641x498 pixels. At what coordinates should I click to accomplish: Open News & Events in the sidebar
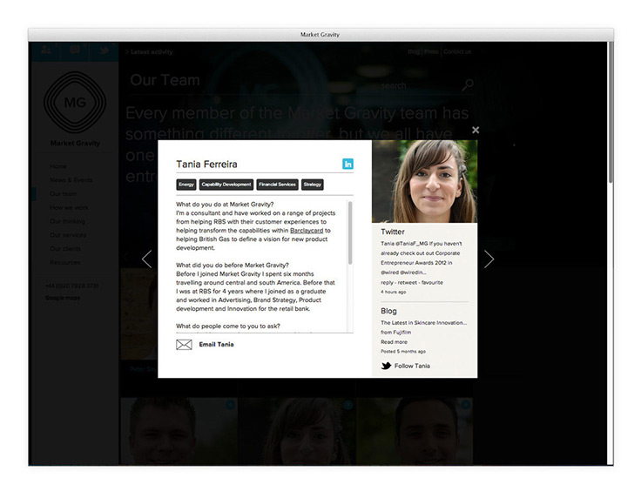pos(71,180)
